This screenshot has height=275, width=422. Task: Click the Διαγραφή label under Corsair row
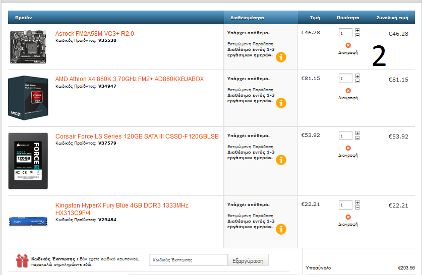coord(348,155)
